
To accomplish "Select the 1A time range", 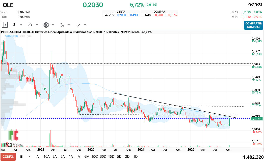I will [71, 156].
